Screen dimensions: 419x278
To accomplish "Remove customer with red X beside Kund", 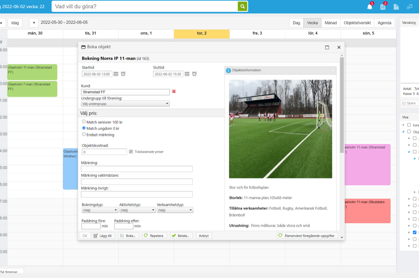I will tap(174, 91).
